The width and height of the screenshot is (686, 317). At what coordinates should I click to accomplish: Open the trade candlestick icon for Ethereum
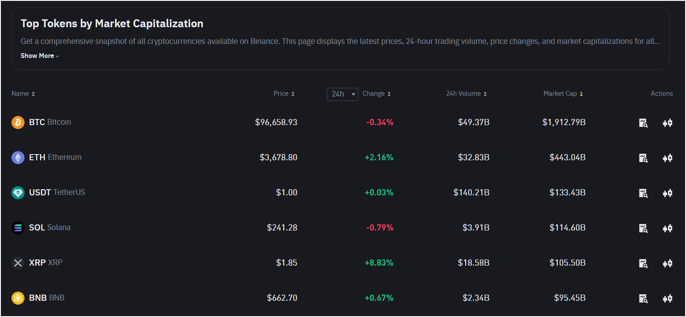(x=668, y=158)
